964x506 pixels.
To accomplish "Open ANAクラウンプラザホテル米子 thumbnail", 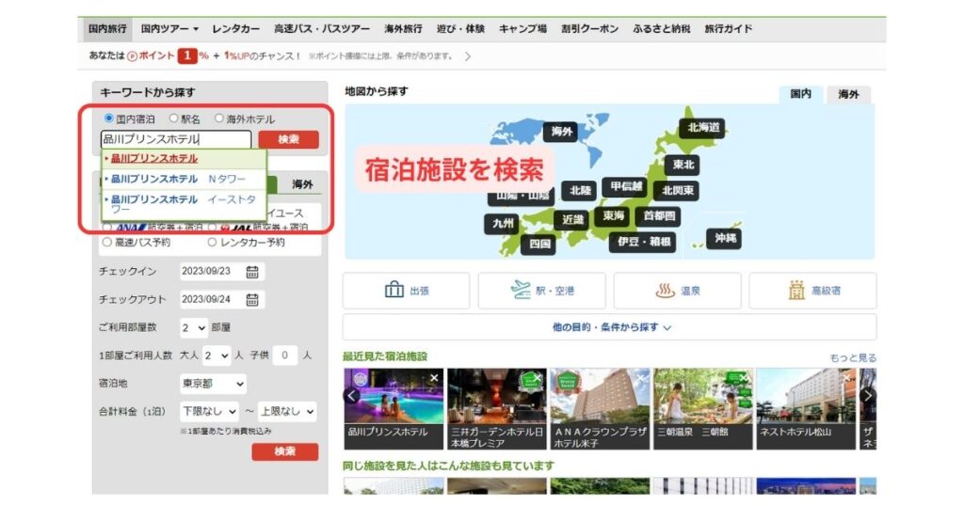I will [600, 409].
